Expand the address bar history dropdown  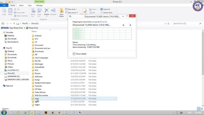(165, 24)
